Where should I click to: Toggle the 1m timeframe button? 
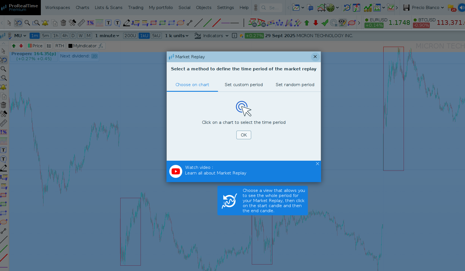[x=35, y=36]
